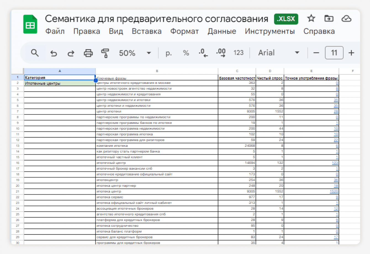Click the search magnifier icon
Screen dimensions: 370x254
tap(35, 53)
